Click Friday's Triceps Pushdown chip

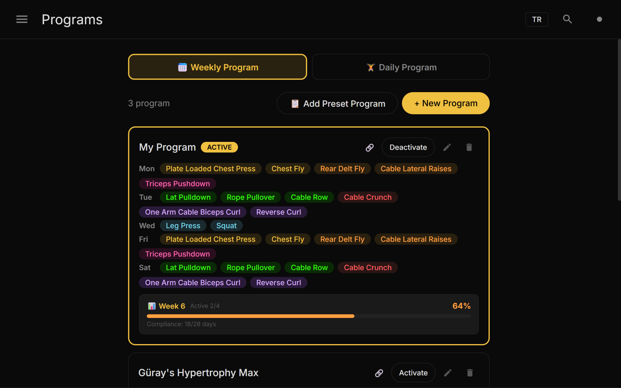coord(177,254)
